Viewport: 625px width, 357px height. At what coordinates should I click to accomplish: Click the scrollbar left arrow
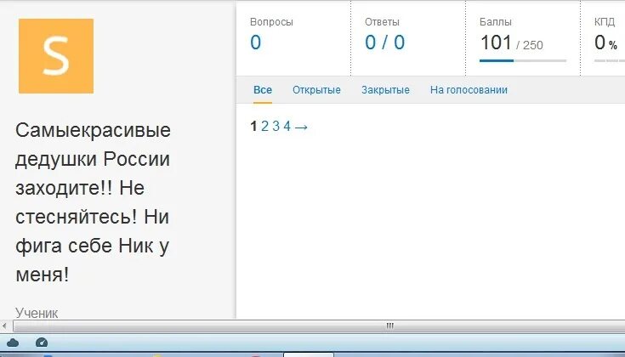pyautogui.click(x=5, y=326)
